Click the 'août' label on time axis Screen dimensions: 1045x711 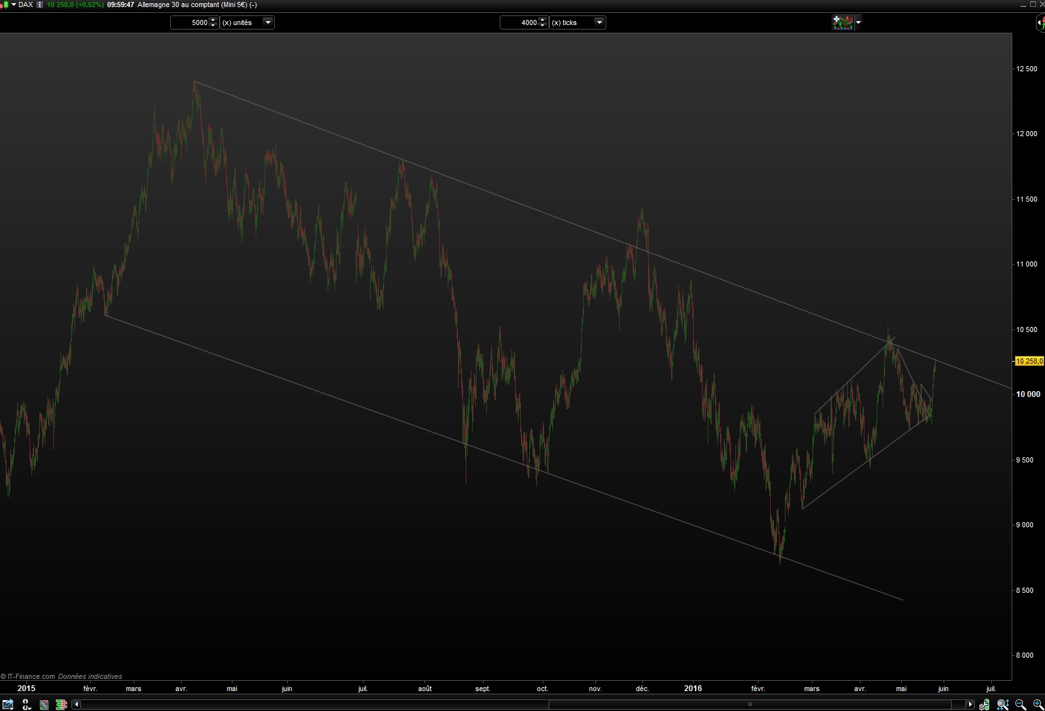tap(425, 689)
